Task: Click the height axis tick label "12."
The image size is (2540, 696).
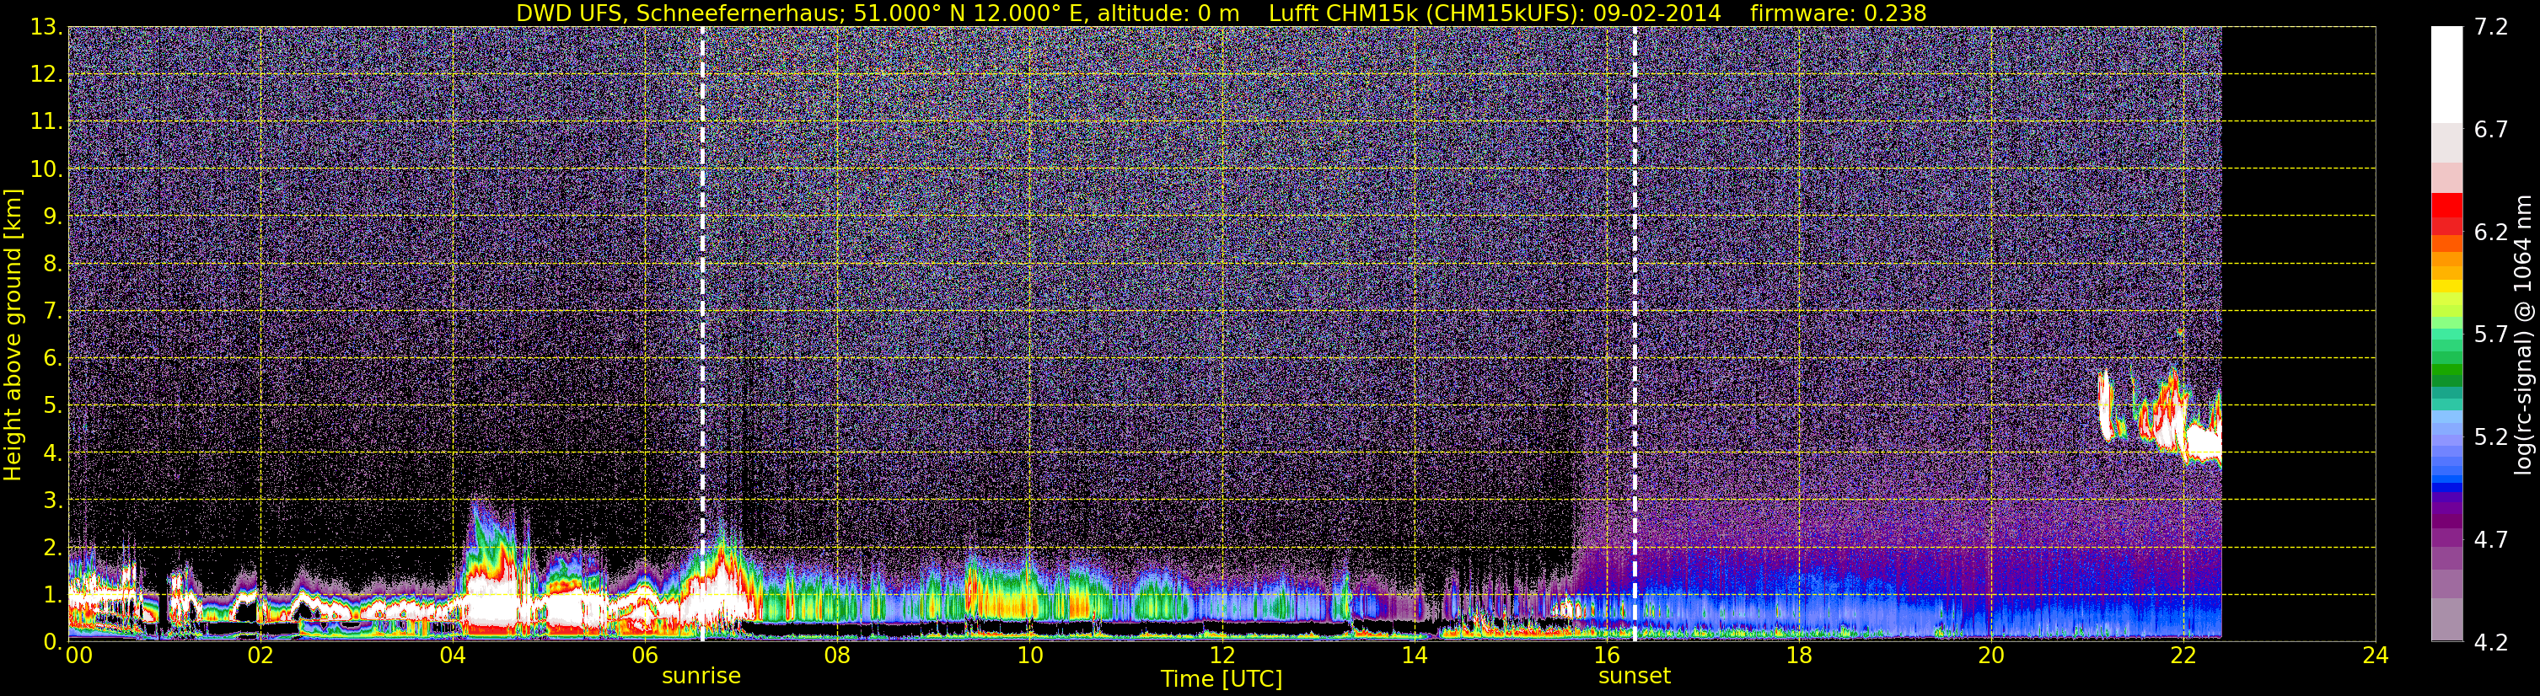Action: pyautogui.click(x=46, y=75)
